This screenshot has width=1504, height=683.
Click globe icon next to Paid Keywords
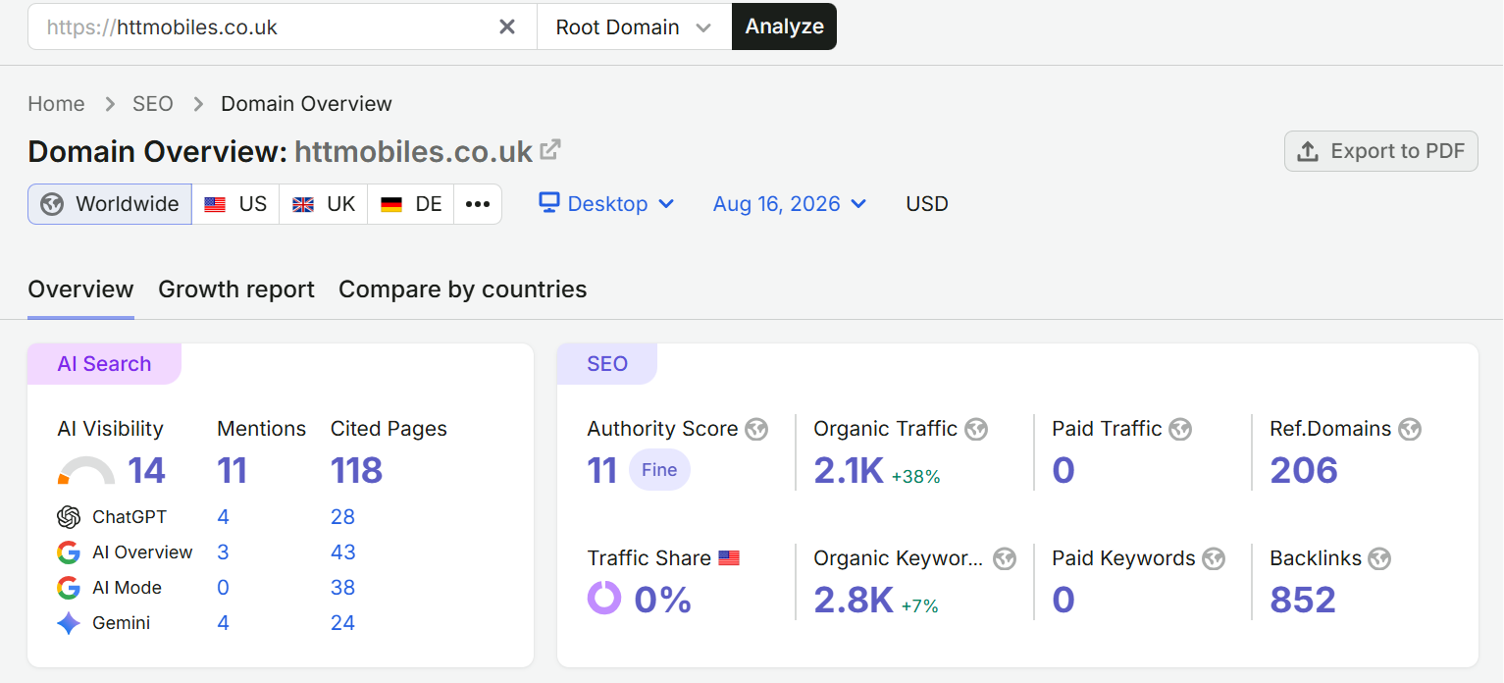coord(1214,558)
